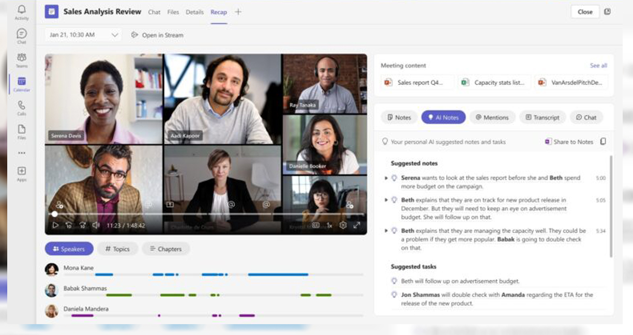Open the Notes tab in the notes panel
This screenshot has height=335, width=633.
399,117
